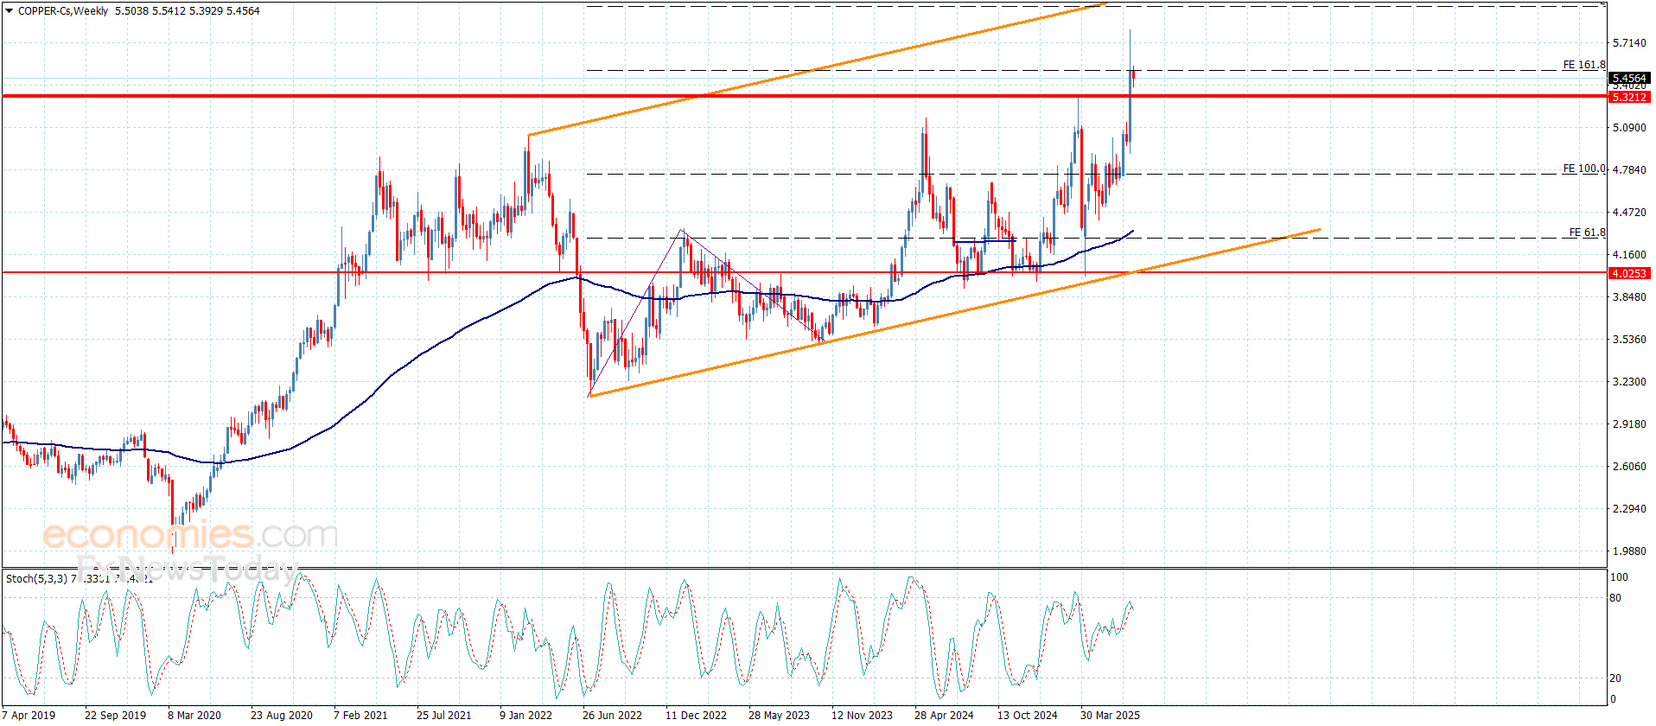Click the 22 Sep 2019 date label
Viewport: 1656px width, 726px height.
point(115,715)
